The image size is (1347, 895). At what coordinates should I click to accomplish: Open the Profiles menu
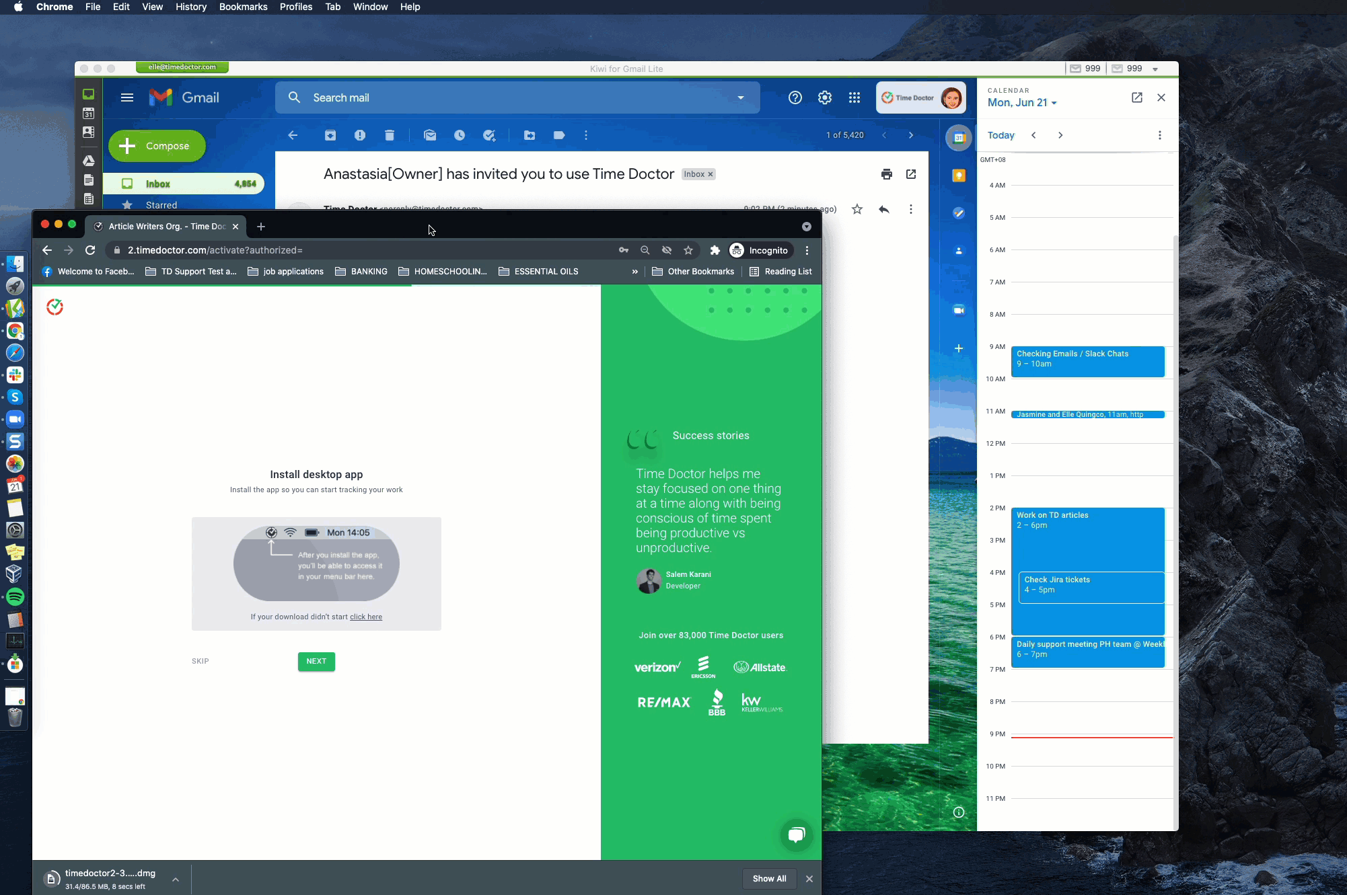click(x=296, y=7)
